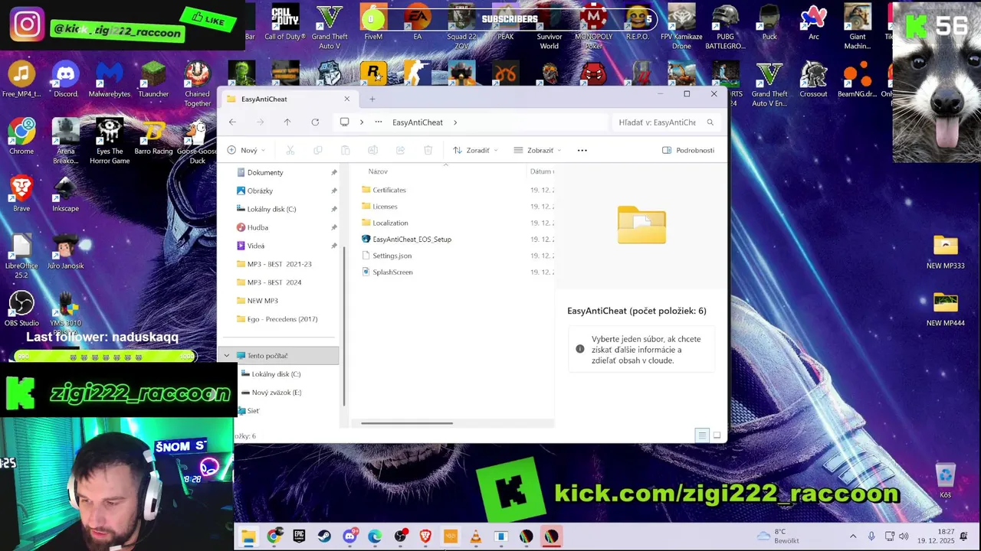Image resolution: width=981 pixels, height=551 pixels.
Task: Open Malwarebytes desktop shortcut
Action: click(110, 79)
